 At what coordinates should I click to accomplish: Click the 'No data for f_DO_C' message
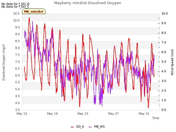click(15, 7)
